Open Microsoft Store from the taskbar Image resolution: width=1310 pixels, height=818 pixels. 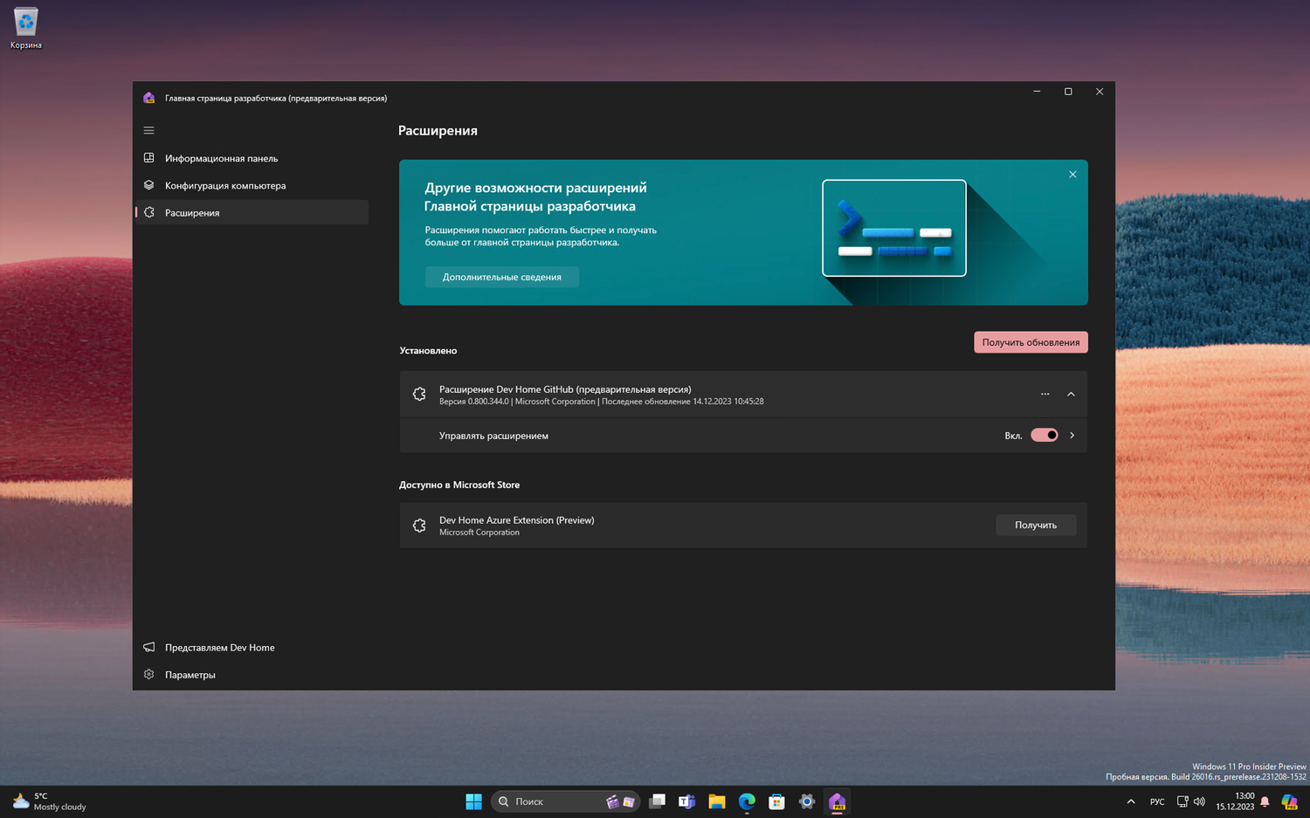776,801
